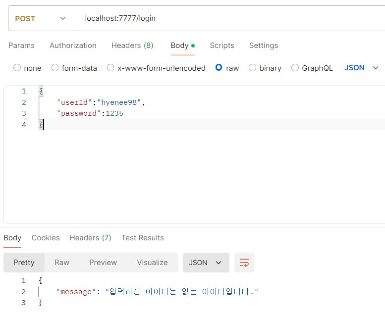Open the POST method dropdown

point(41,19)
